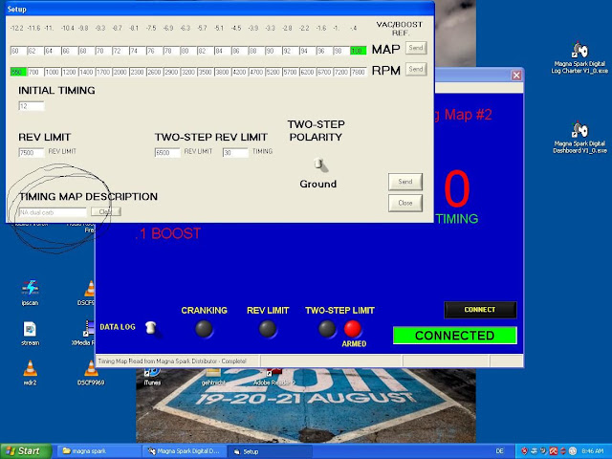612x459 pixels.
Task: Click the MAP cell with value 72
Action: [x=120, y=51]
